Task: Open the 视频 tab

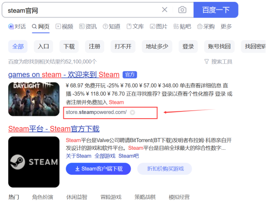Action: 64,26
